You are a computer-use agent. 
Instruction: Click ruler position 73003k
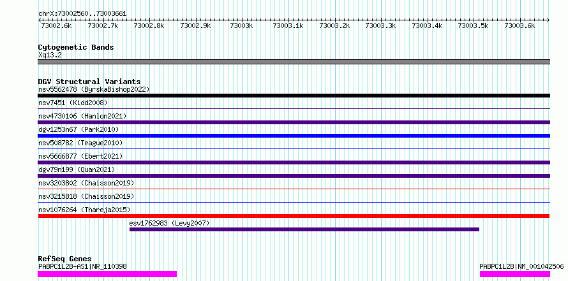242,25
